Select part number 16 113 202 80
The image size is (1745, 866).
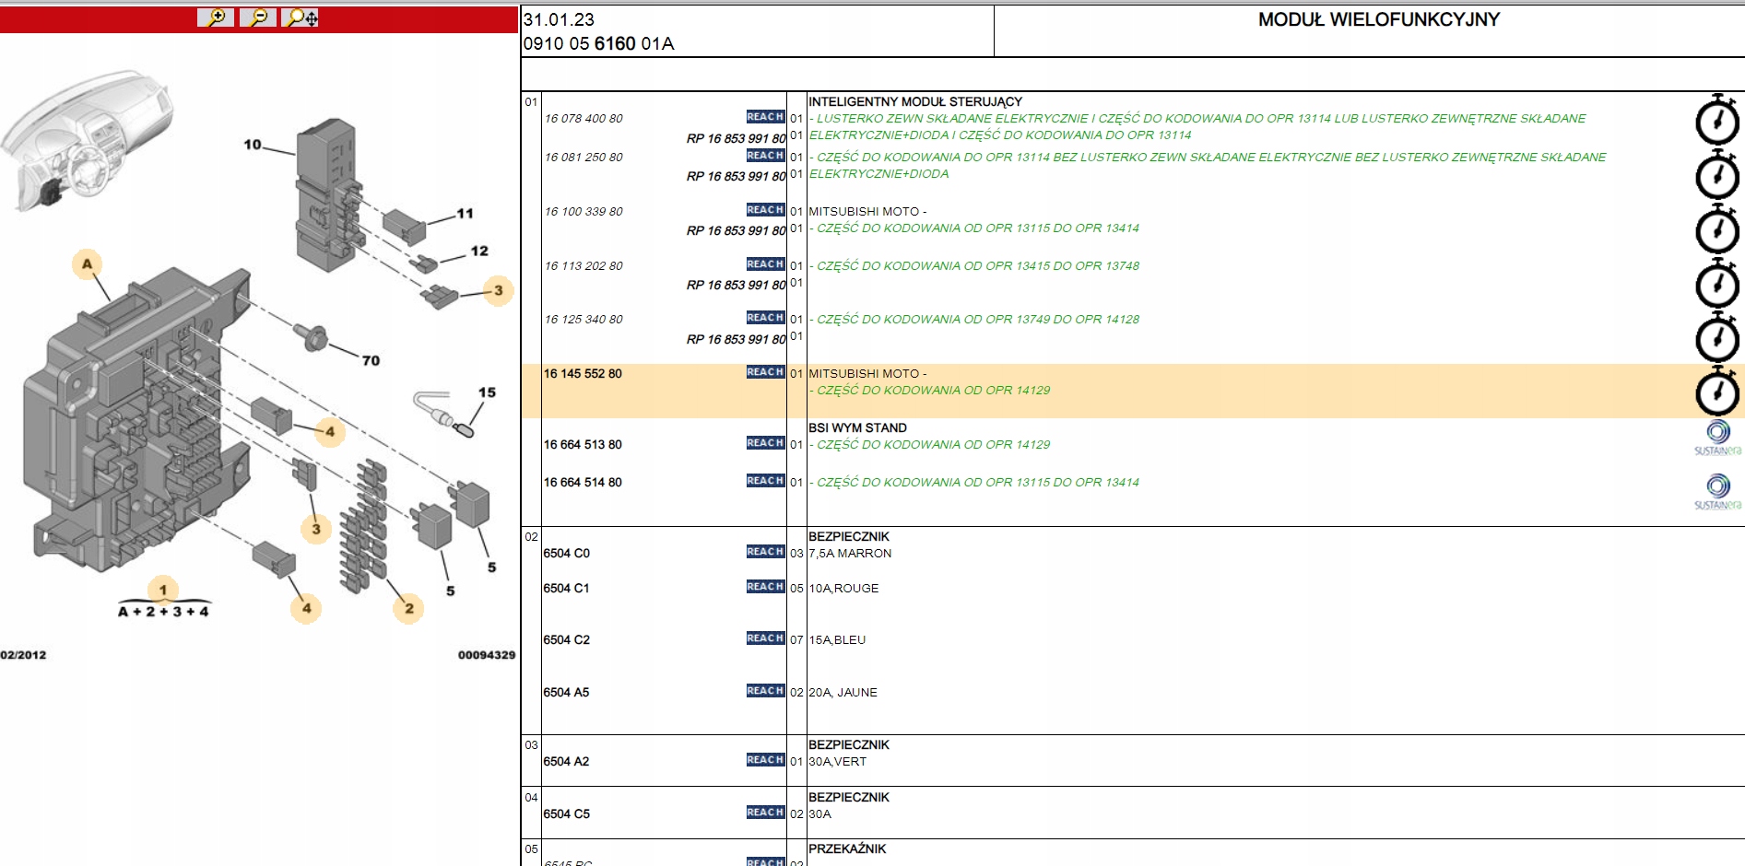tap(584, 266)
